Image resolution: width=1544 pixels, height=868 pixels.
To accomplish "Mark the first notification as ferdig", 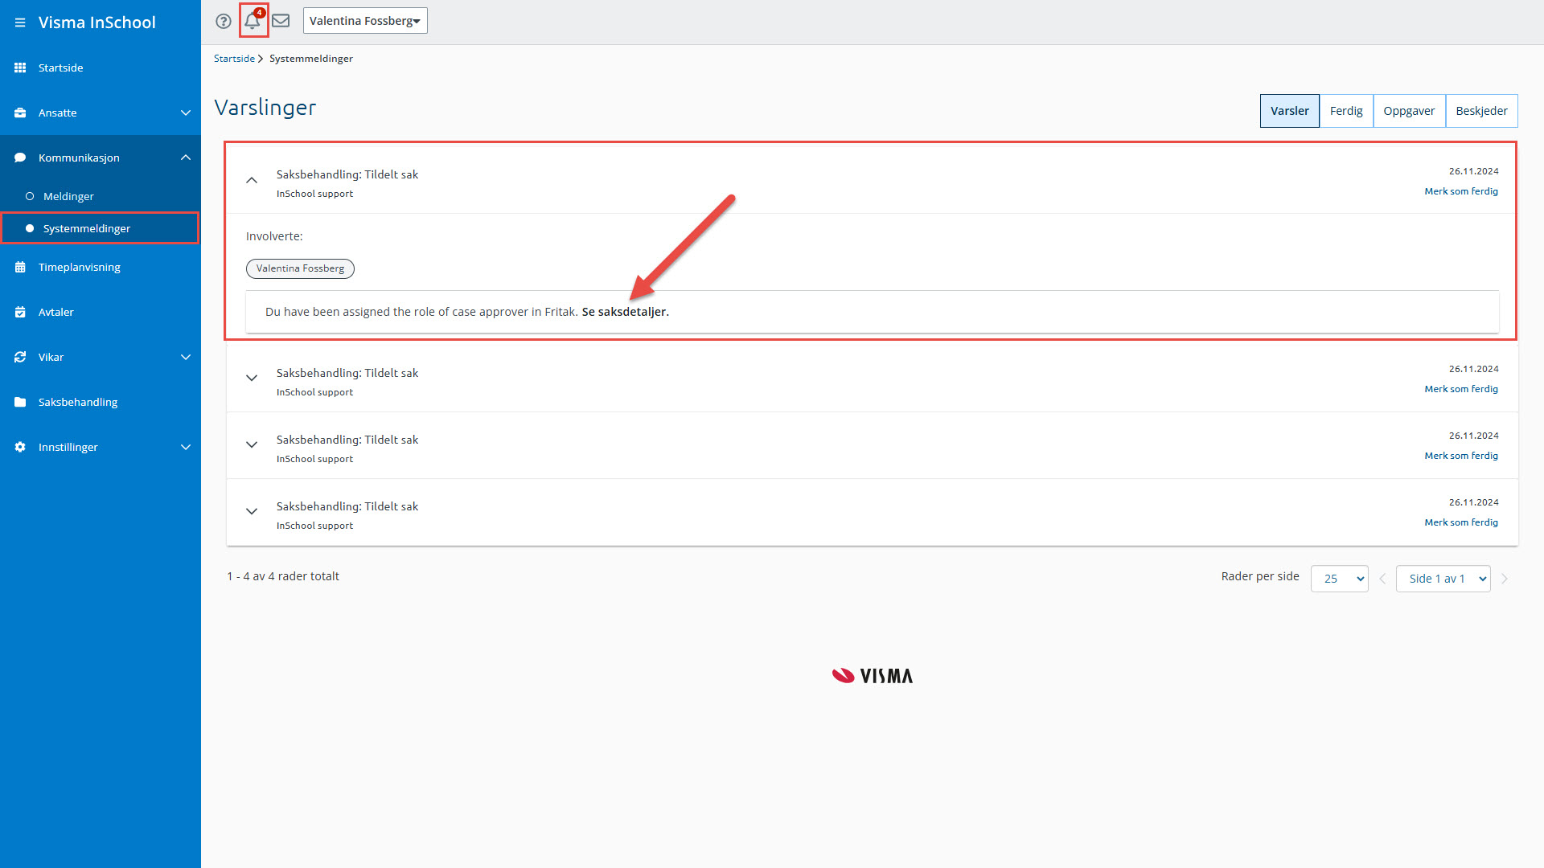I will pos(1460,191).
